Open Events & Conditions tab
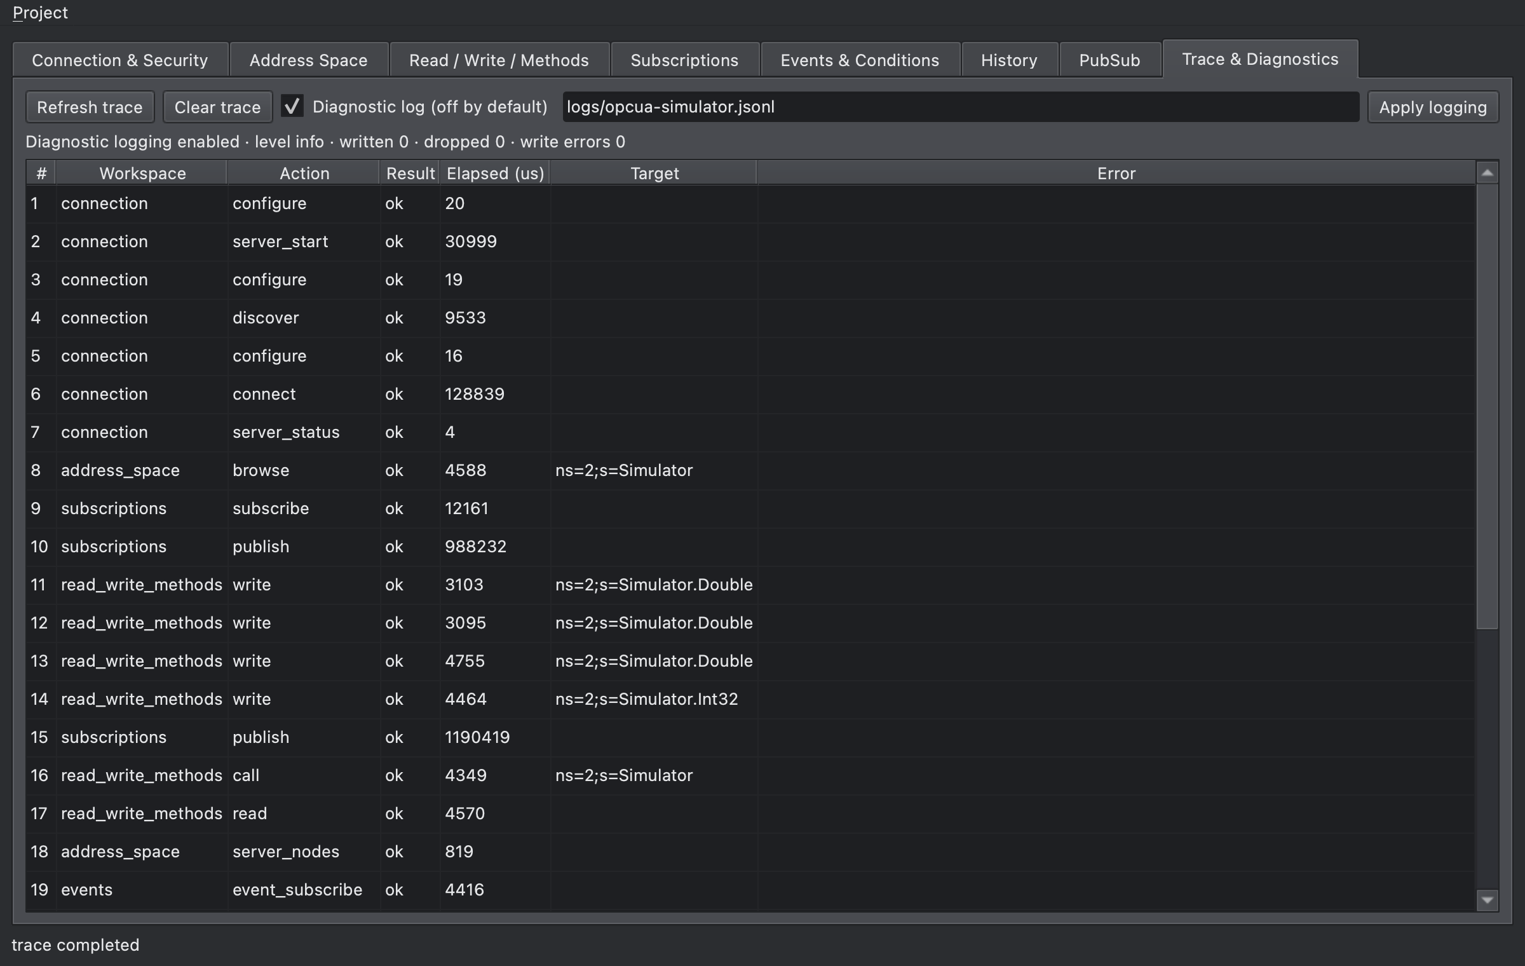Screen dimensions: 1525x966 pos(860,60)
